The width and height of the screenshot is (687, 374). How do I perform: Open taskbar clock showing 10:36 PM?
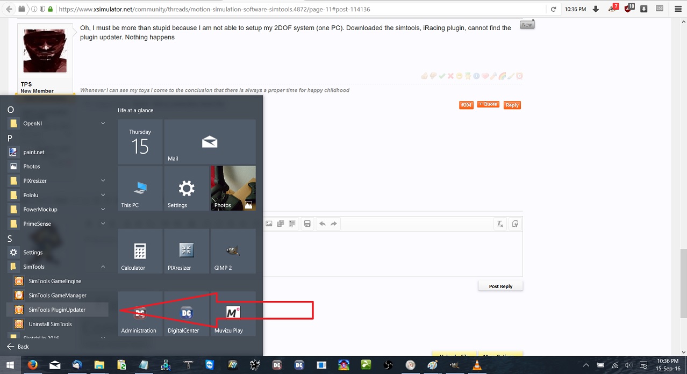668,365
